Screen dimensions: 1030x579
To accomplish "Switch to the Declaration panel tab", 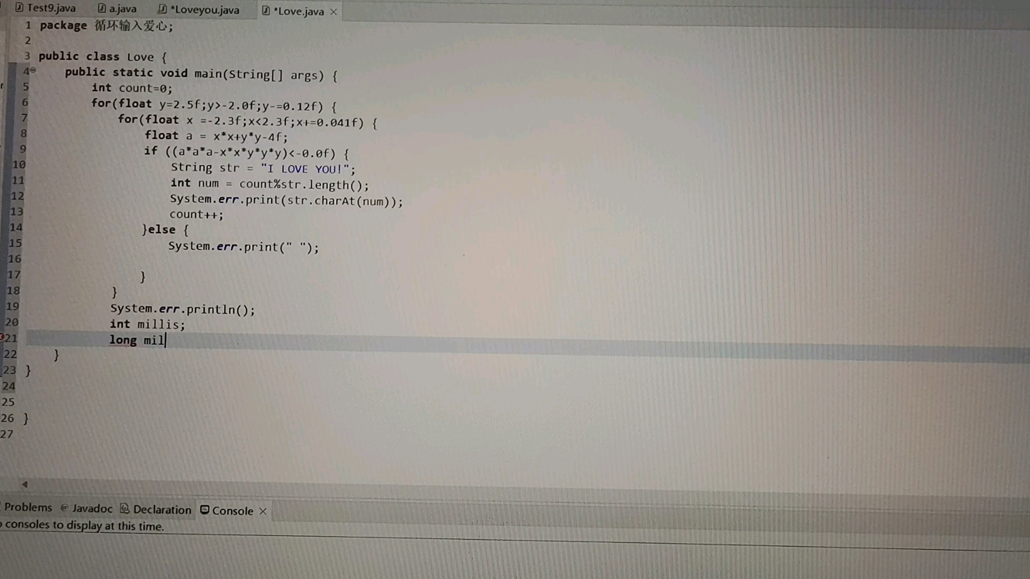I will pos(160,510).
